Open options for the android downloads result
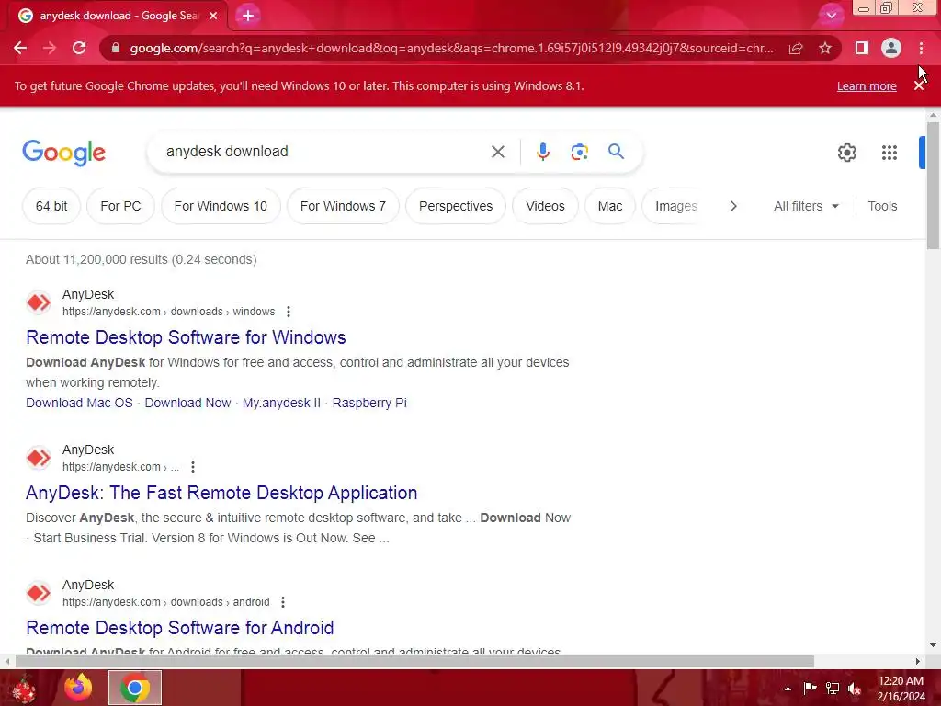 click(x=283, y=602)
